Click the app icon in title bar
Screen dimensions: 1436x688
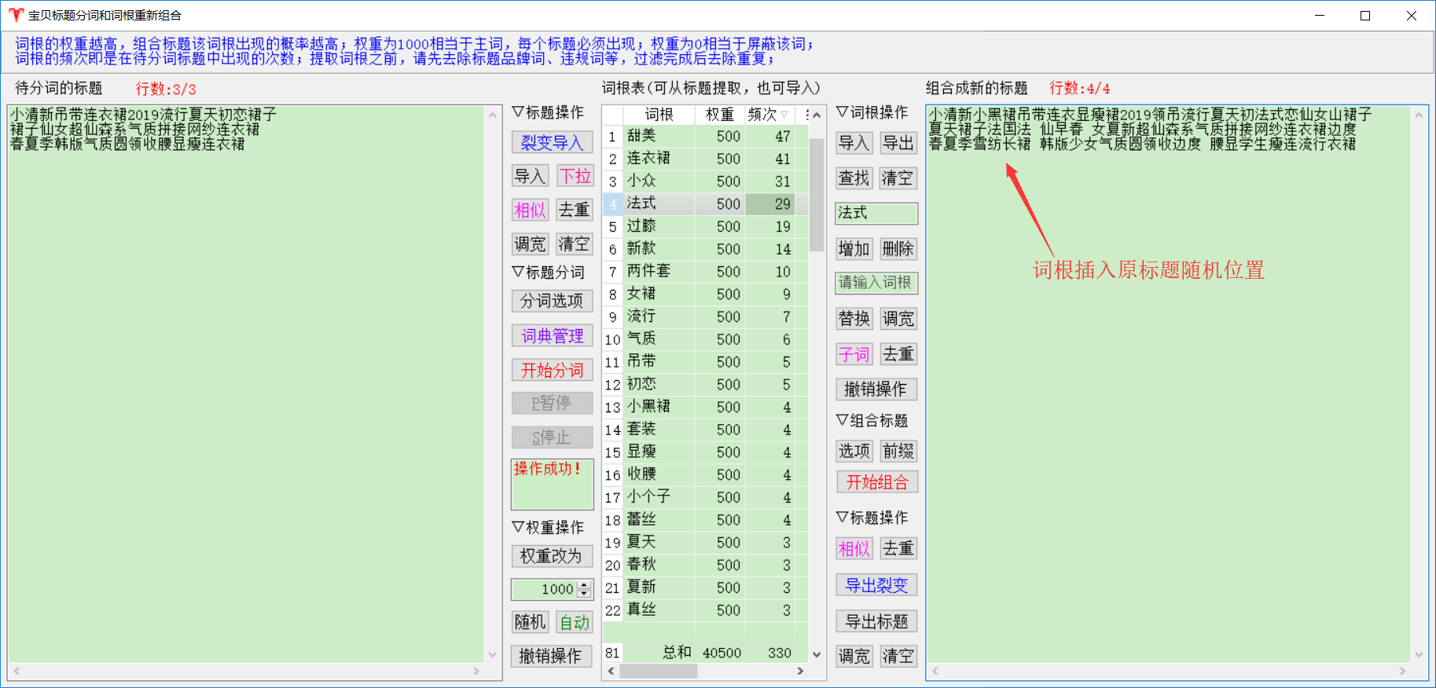pyautogui.click(x=16, y=16)
